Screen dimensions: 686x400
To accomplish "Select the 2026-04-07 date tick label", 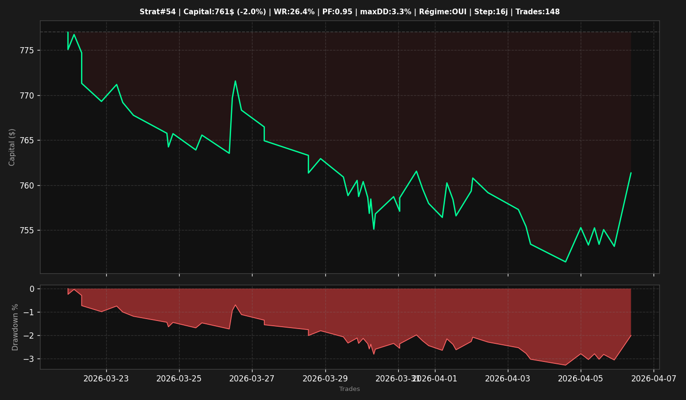I will [654, 379].
